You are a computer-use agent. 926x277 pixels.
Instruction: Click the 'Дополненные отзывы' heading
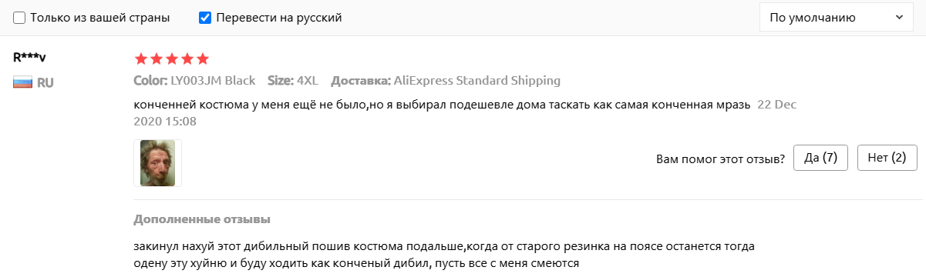point(202,219)
